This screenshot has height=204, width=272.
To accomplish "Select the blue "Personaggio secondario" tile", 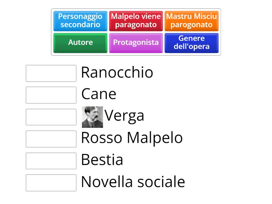I will pos(80,21).
